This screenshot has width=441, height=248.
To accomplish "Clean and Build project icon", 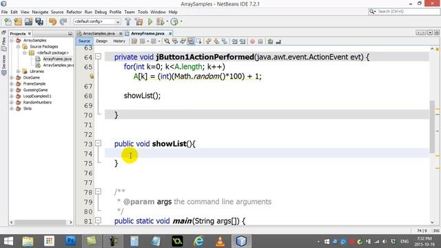I will point(139,21).
